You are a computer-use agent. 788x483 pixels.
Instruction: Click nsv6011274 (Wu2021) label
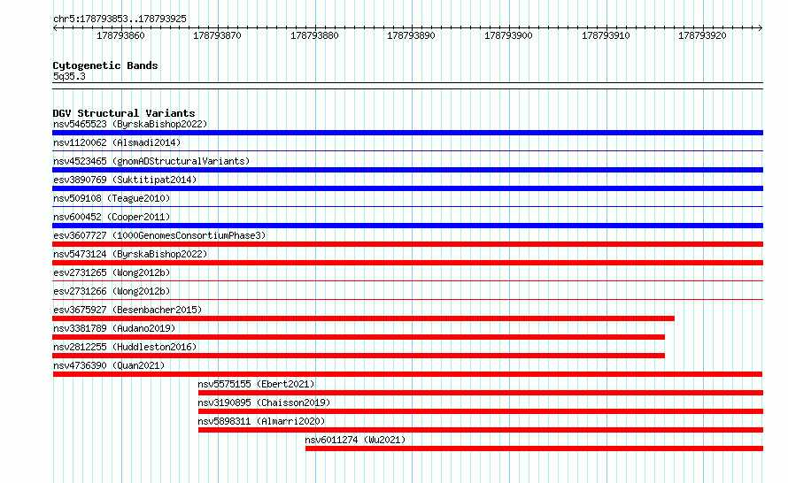pos(355,440)
